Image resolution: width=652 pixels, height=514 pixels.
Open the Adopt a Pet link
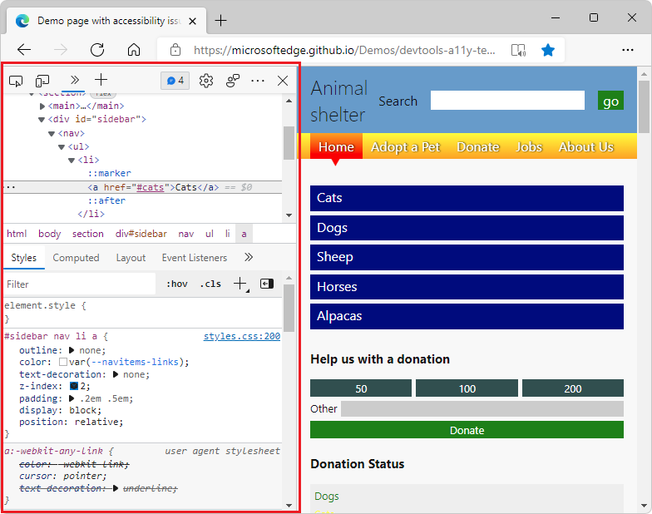click(x=406, y=146)
